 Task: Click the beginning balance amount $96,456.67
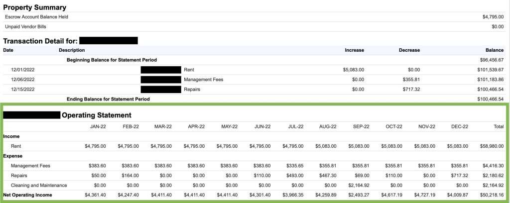click(491, 60)
